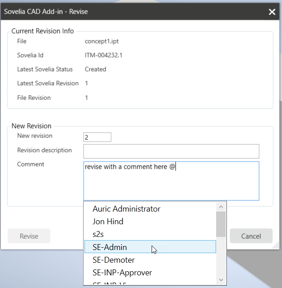Click the mention list scrollbar thumb
Image resolution: width=282 pixels, height=288 pixels.
pyautogui.click(x=221, y=224)
